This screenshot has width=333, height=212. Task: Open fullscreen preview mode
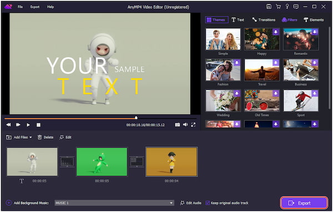click(193, 125)
